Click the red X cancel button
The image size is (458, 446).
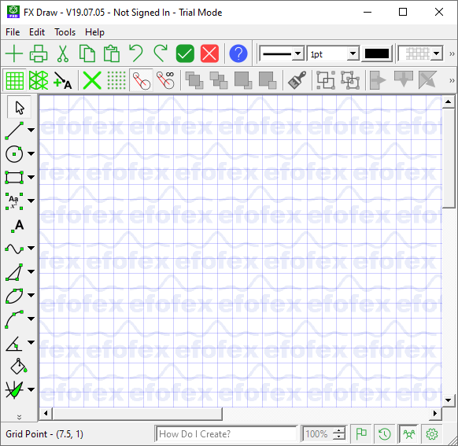pyautogui.click(x=209, y=53)
